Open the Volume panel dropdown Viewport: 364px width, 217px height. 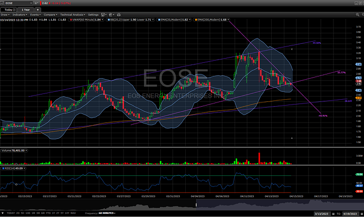26,150
